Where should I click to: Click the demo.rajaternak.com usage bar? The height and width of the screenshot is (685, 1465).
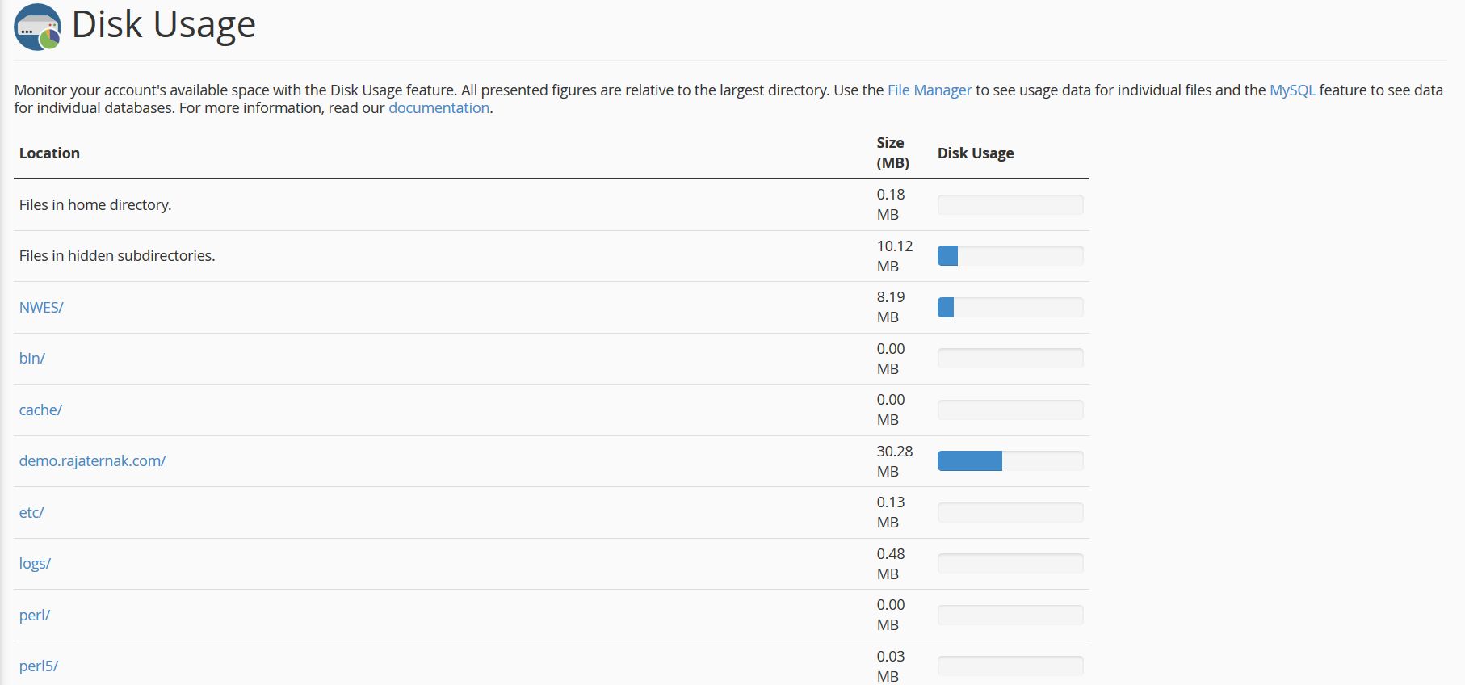1010,461
